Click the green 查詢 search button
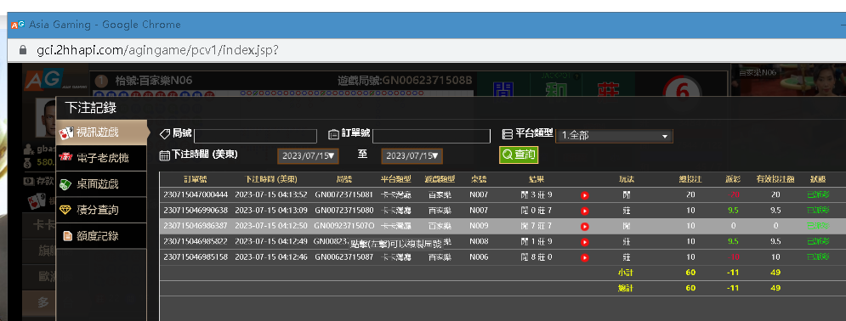846x321 pixels. point(519,155)
